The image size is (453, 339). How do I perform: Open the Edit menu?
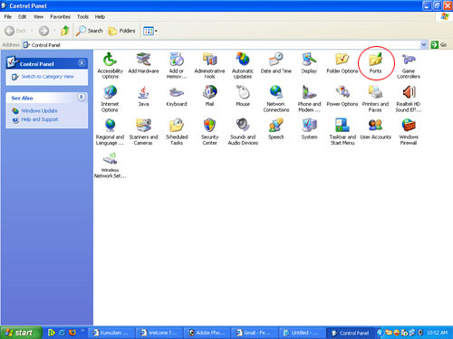point(22,17)
